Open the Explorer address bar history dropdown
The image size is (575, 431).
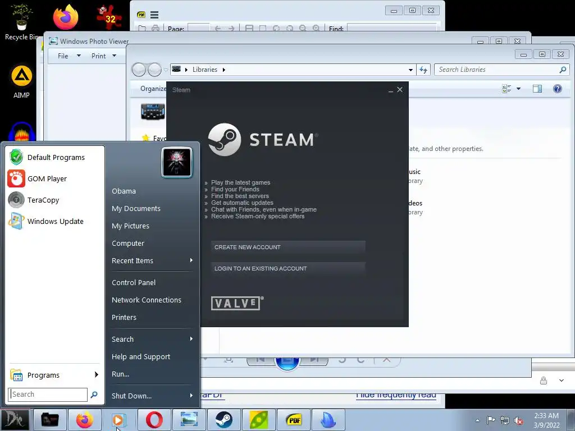click(410, 70)
